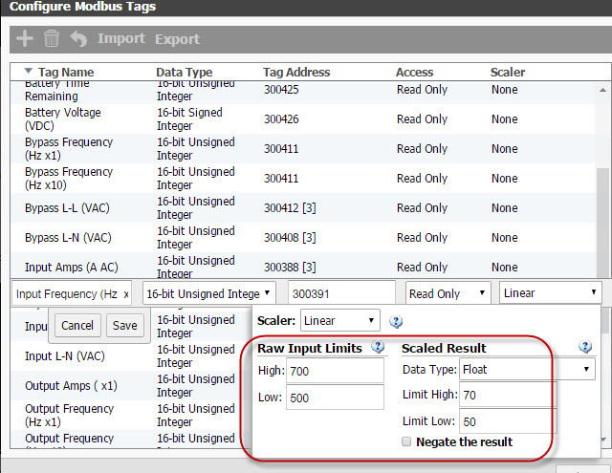Toggle the Negate the result checkbox
This screenshot has height=473, width=612.
(x=406, y=441)
